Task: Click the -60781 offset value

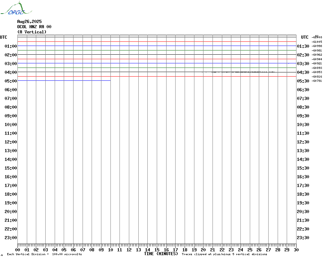Action: tap(317, 81)
